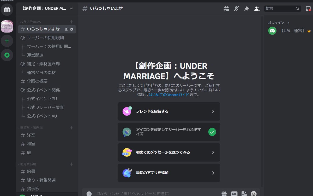Click green checkmark on customize server card
Viewport: 313px width, 196px height.
[x=212, y=132]
